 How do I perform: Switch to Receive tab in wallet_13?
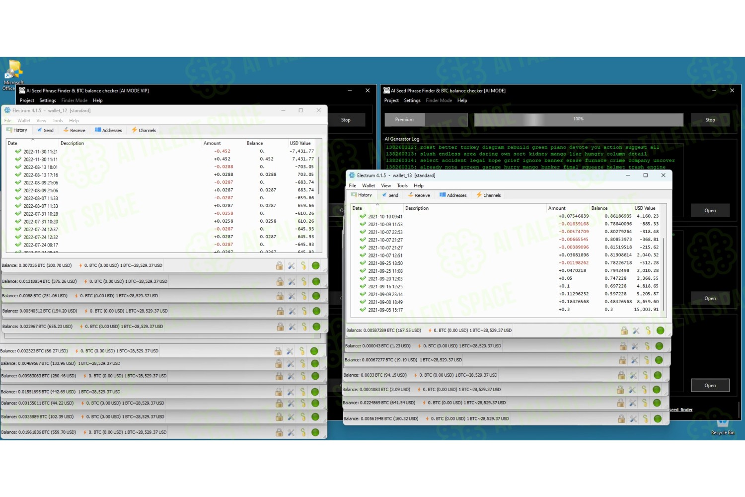pyautogui.click(x=419, y=195)
